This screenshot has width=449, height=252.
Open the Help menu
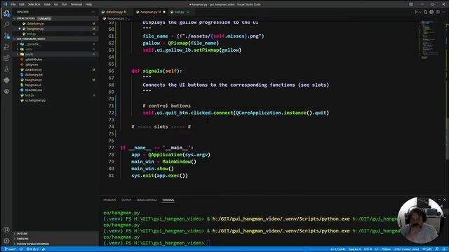click(x=89, y=4)
